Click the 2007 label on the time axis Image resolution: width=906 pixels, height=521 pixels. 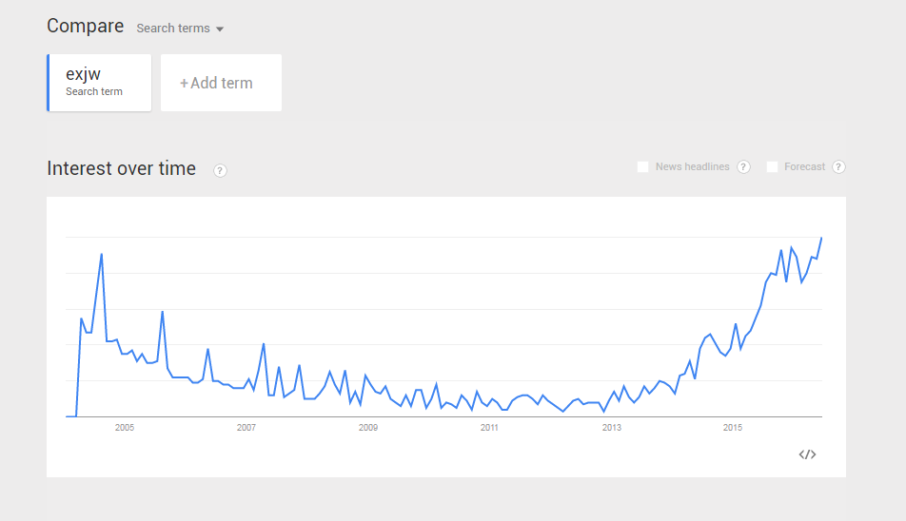tap(246, 428)
